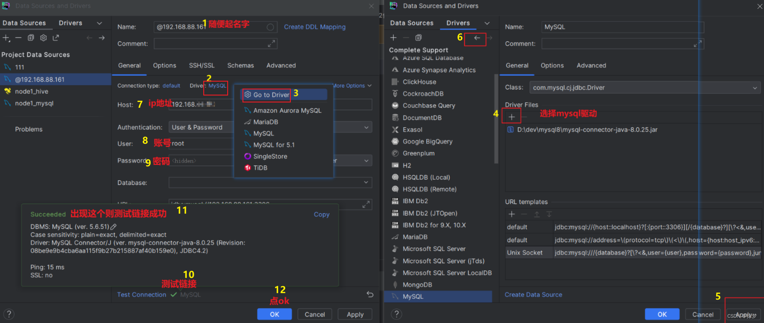Open password Save dropdown
The height and width of the screenshot is (323, 764).
click(366, 161)
